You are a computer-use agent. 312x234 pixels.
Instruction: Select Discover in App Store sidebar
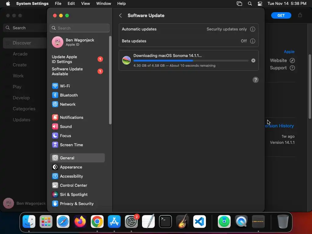click(x=25, y=43)
